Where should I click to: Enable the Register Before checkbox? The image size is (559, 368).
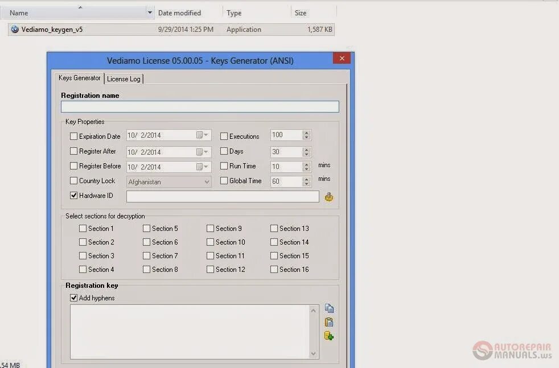click(x=74, y=166)
